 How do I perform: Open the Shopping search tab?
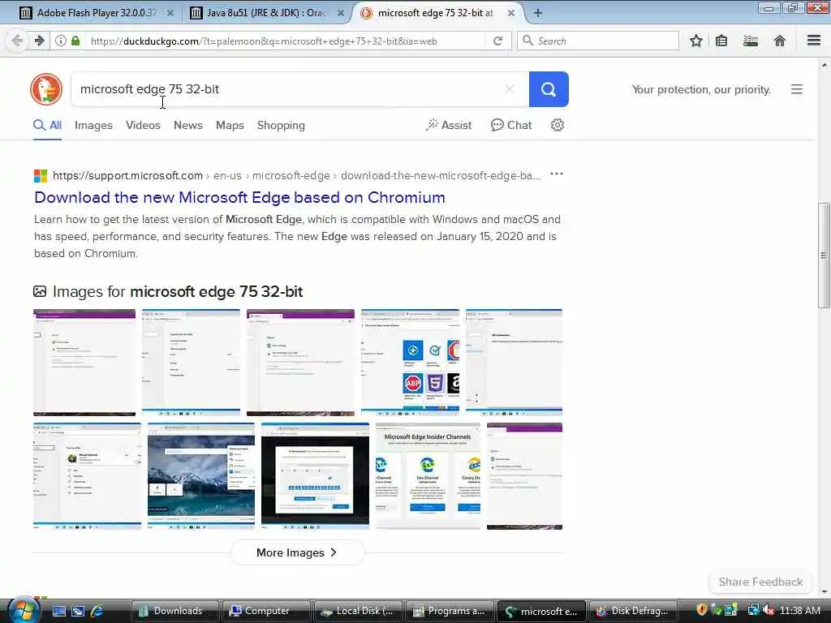click(281, 125)
